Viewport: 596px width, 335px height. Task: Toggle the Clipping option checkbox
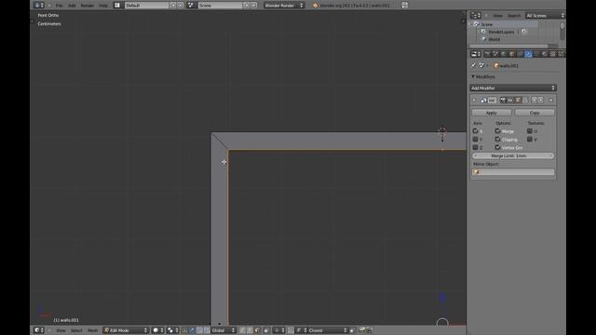click(x=497, y=140)
